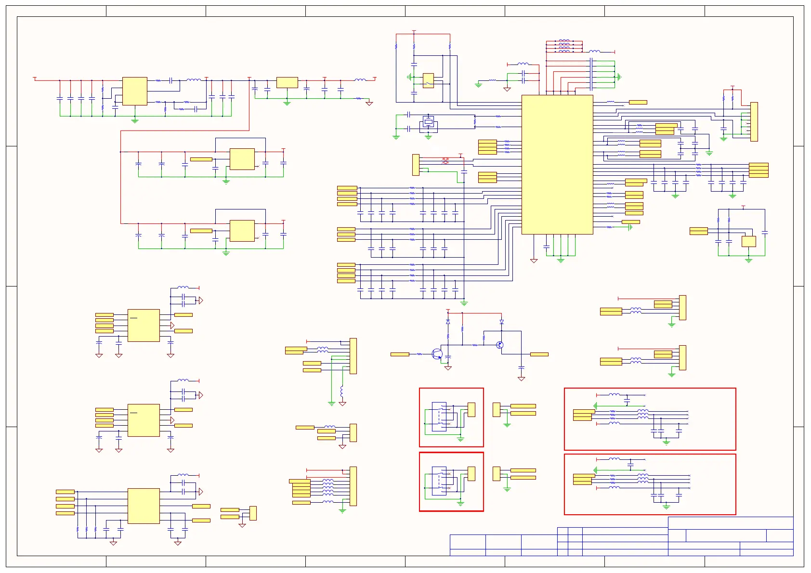Select the vertical inductor below the center connector
The width and height of the screenshot is (811, 573).
(342, 392)
